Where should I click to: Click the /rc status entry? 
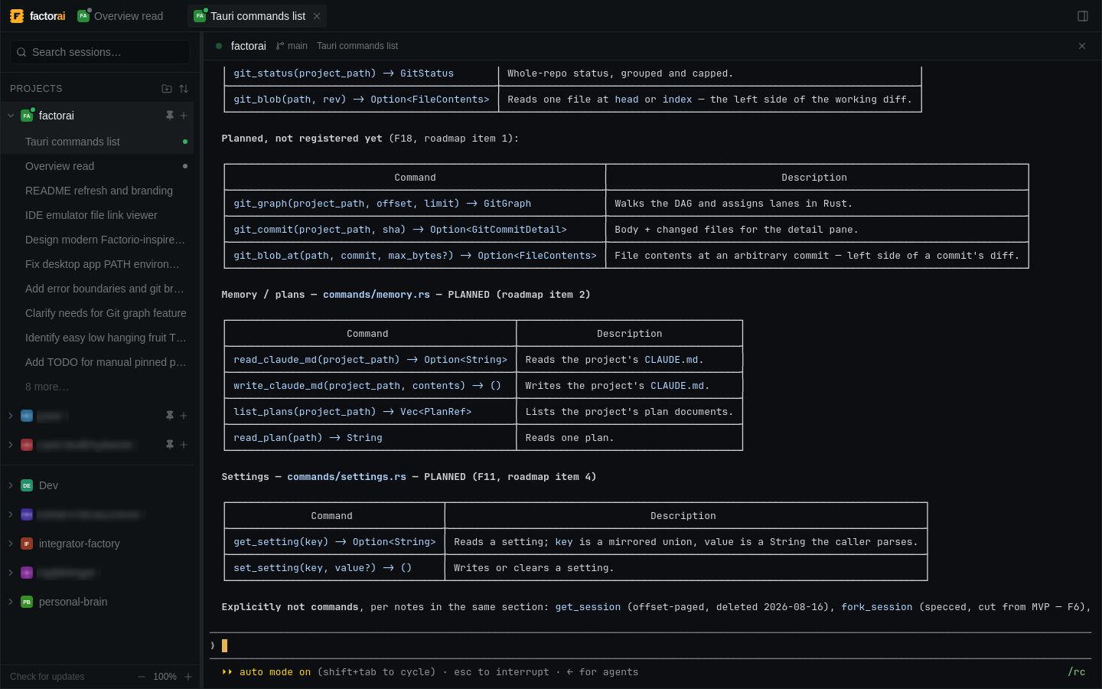(x=1077, y=672)
